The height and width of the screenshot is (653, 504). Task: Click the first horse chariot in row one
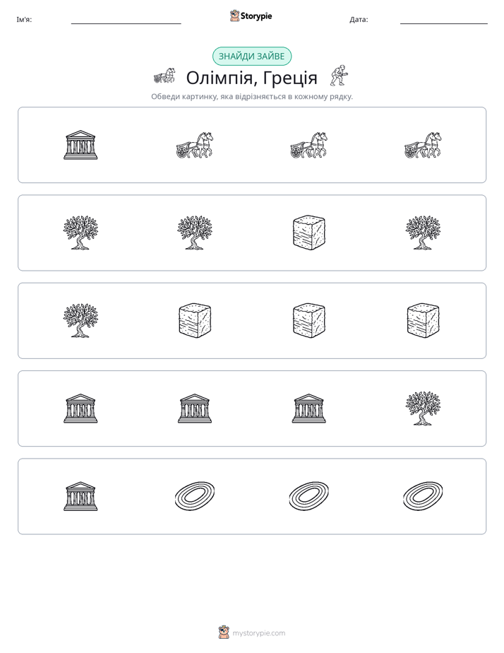pyautogui.click(x=195, y=145)
